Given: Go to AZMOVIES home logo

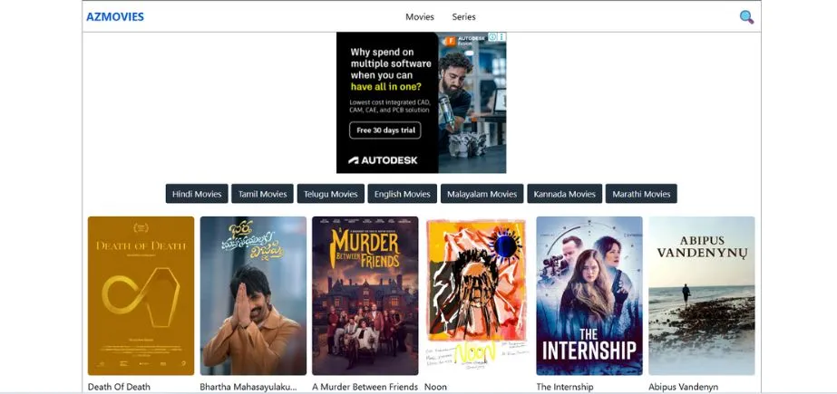Looking at the screenshot, I should tap(115, 16).
